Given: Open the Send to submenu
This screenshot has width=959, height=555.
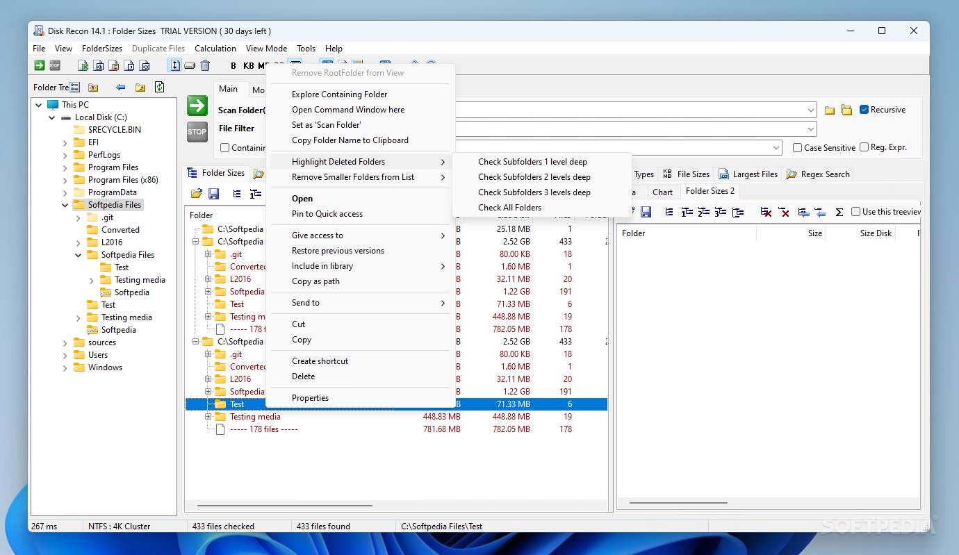Looking at the screenshot, I should point(361,303).
